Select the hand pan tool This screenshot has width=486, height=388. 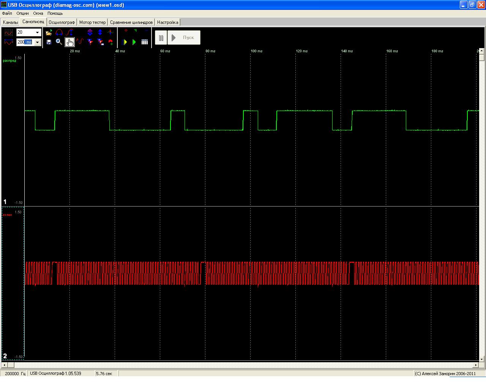(69, 42)
